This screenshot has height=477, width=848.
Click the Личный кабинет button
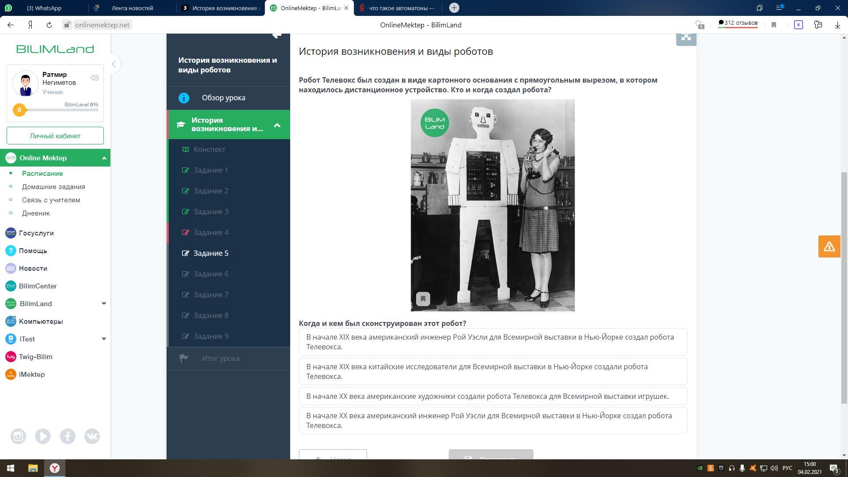[55, 136]
